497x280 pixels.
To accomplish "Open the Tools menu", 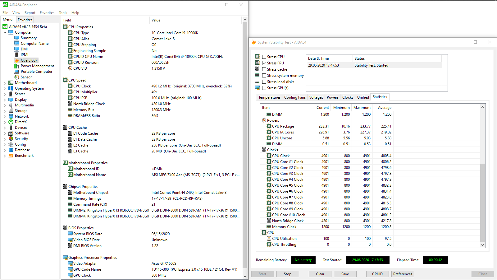I will click(63, 13).
